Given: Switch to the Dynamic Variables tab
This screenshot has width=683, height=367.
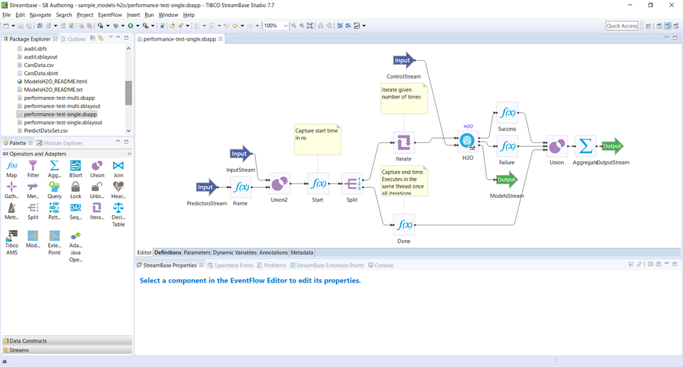Looking at the screenshot, I should point(234,253).
